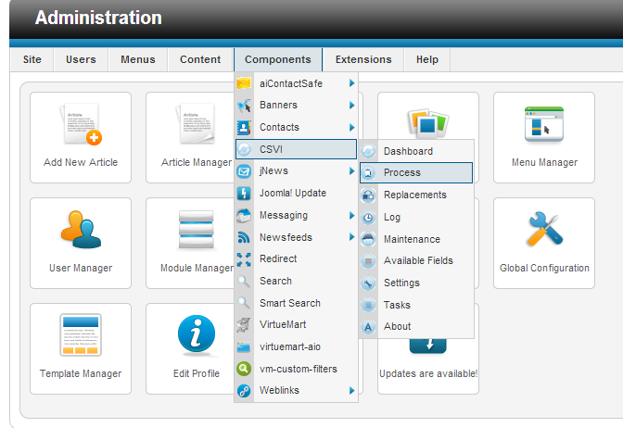Open the Article Manager icon

197,124
